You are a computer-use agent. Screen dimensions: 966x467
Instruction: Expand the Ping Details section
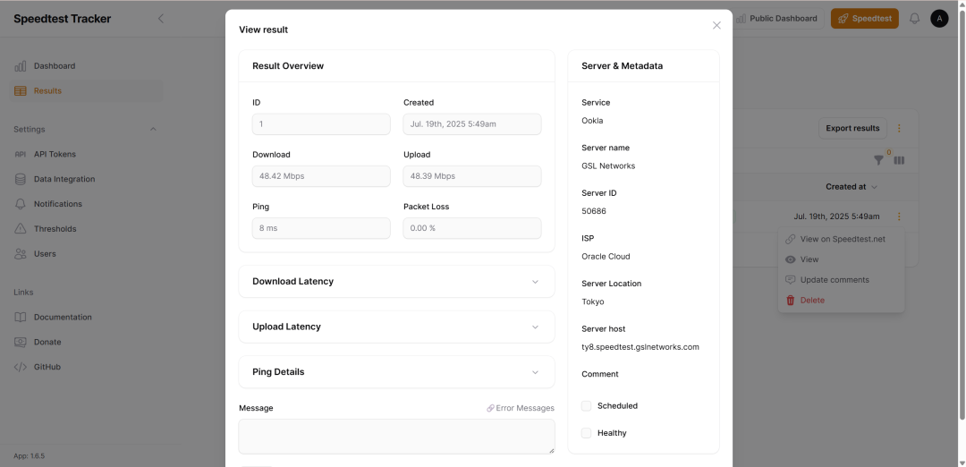(x=535, y=372)
